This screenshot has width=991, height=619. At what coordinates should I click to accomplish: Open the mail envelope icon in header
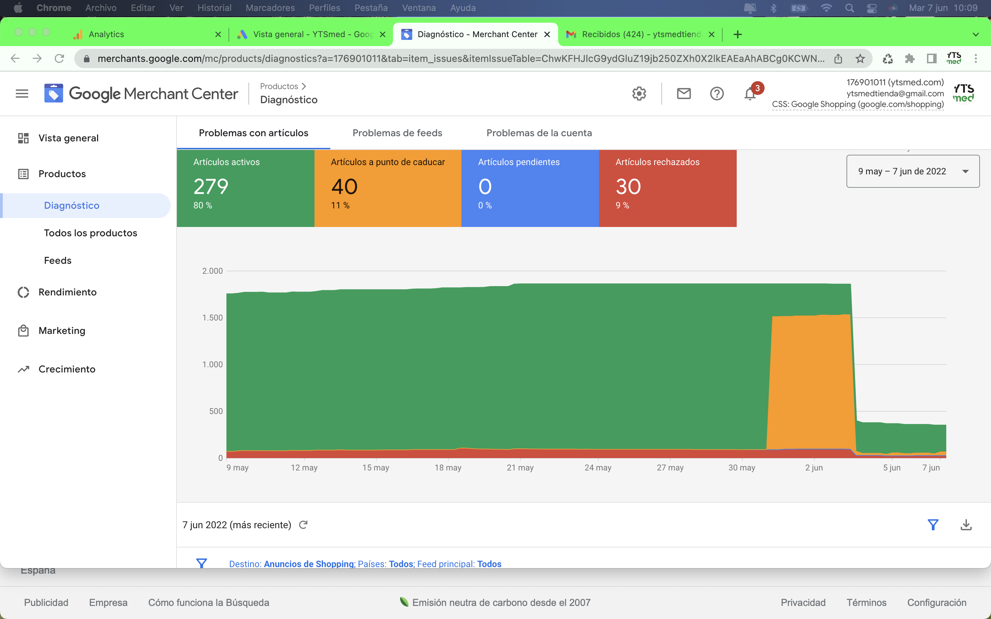point(683,94)
